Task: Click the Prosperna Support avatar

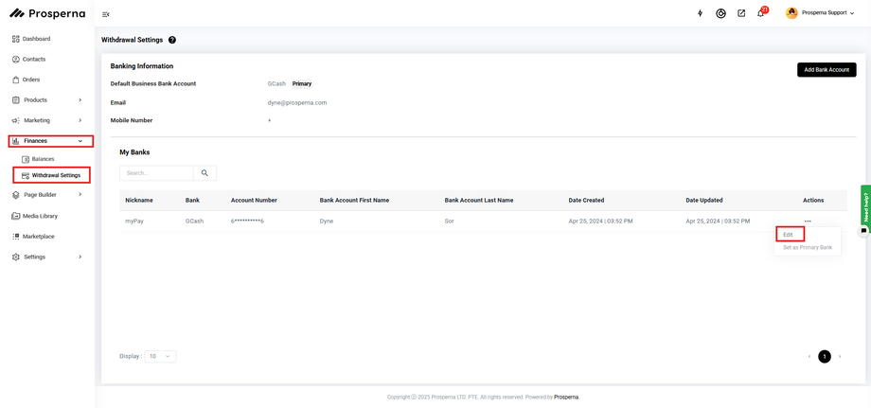Action: pyautogui.click(x=791, y=12)
